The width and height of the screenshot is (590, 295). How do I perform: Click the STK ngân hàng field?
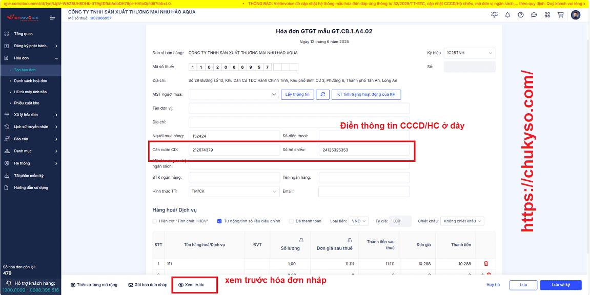click(x=234, y=177)
